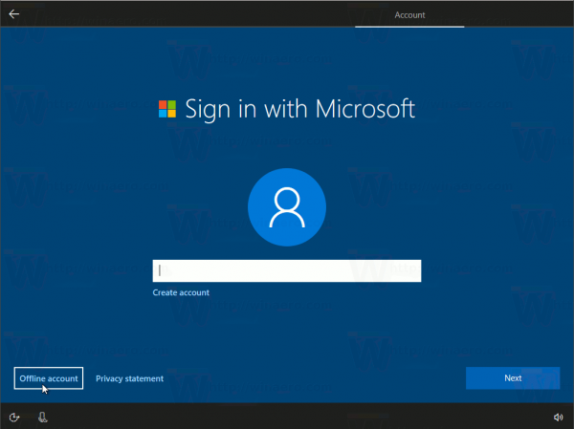Click the microphone icon in bottom bar
This screenshot has width=574, height=429.
42,417
